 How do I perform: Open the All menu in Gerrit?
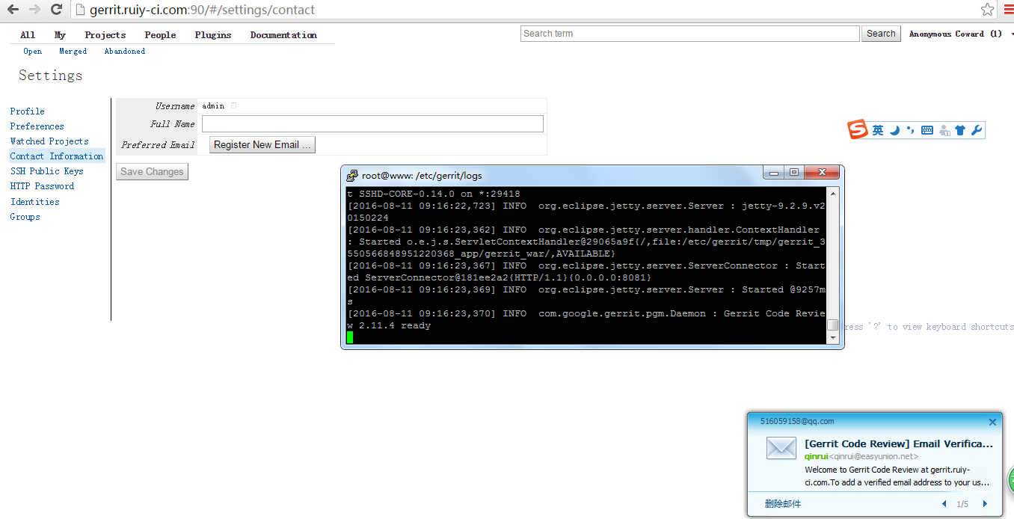[x=28, y=35]
